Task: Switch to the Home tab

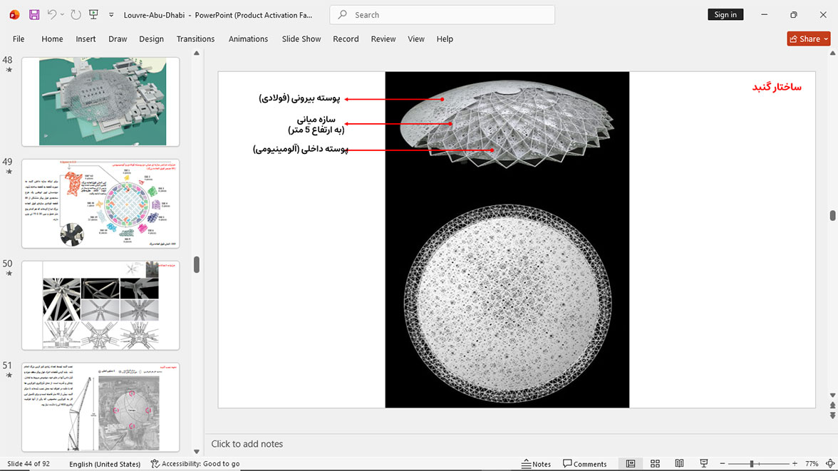Action: [x=52, y=39]
